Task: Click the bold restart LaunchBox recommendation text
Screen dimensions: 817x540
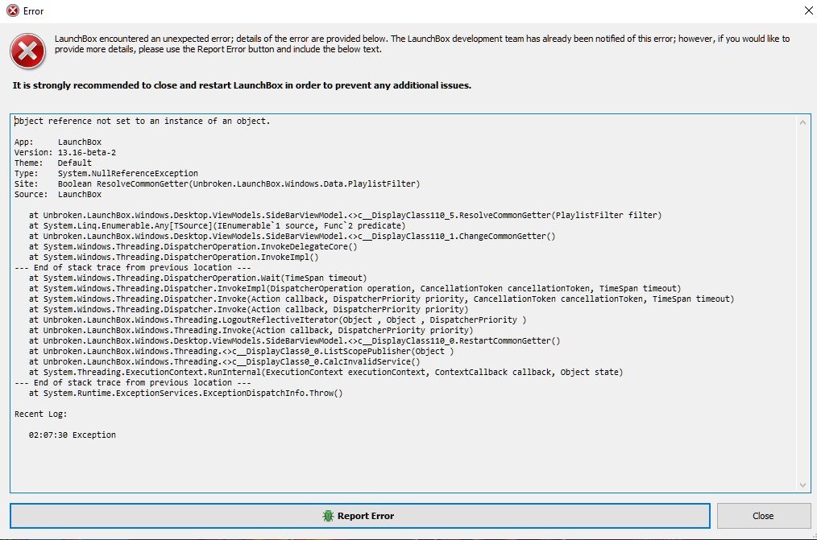Action: tap(242, 85)
